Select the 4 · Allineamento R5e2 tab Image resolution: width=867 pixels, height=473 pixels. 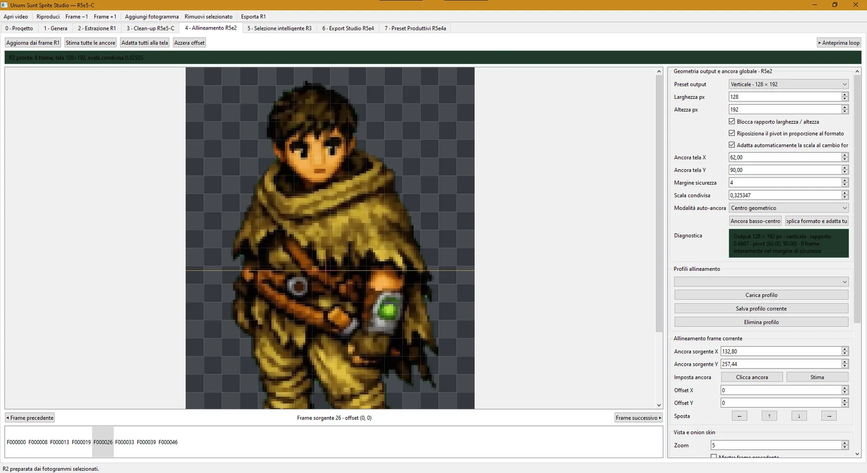click(x=210, y=28)
